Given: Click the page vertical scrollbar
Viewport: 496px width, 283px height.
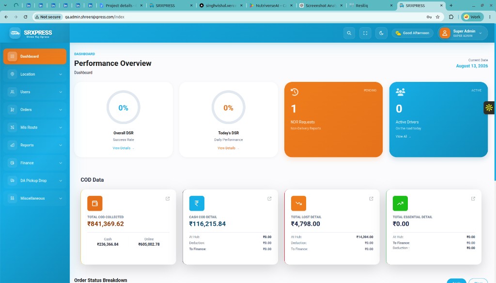Looking at the screenshot, I should click(x=495, y=101).
